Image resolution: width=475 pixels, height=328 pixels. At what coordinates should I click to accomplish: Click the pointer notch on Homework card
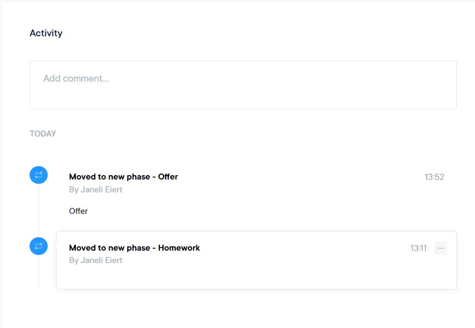[x=55, y=245]
